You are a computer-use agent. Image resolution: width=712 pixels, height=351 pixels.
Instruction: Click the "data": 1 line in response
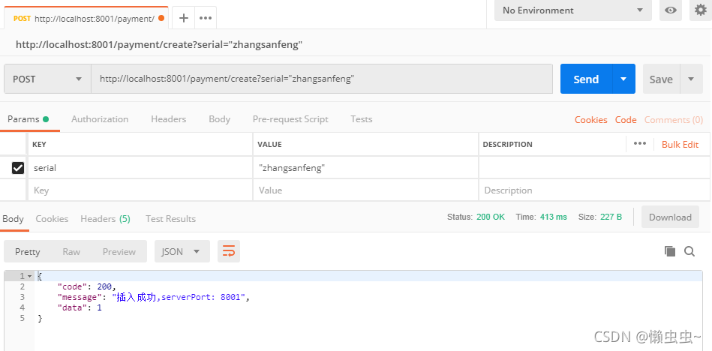point(80,307)
